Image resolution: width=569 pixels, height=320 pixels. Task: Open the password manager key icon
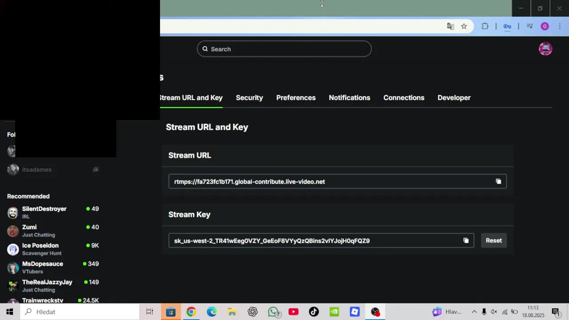pyautogui.click(x=507, y=26)
